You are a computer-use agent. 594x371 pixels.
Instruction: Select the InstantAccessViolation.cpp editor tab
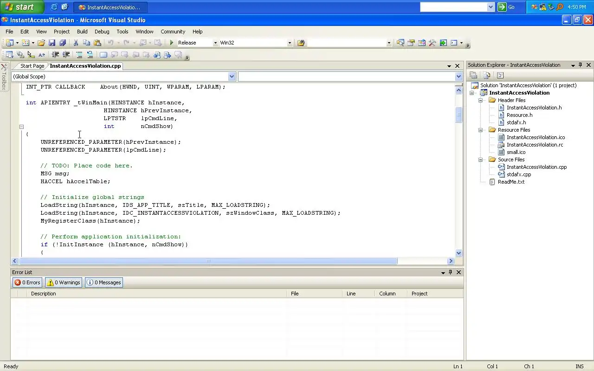coord(85,66)
